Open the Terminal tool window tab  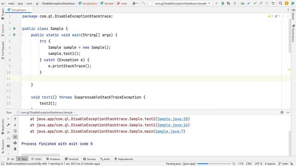pos(71,159)
